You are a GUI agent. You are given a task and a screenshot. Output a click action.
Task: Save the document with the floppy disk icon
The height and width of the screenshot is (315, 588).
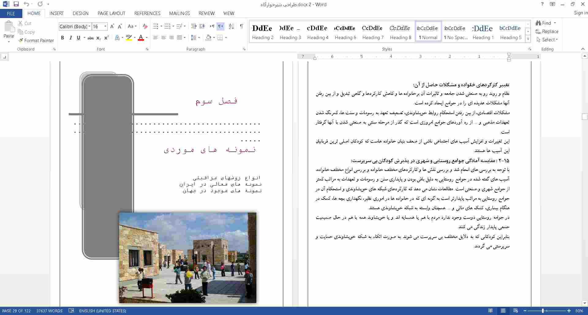point(16,4)
